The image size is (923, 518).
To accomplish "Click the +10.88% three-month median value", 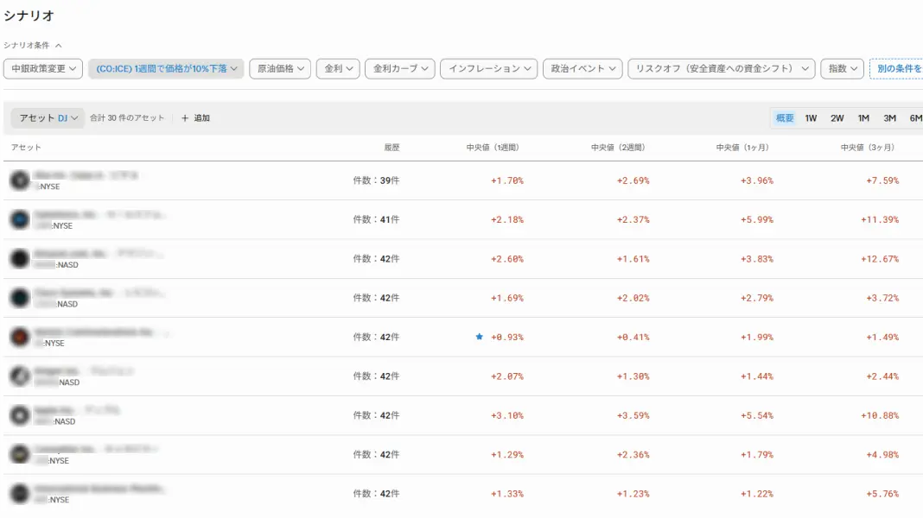I will click(x=880, y=415).
